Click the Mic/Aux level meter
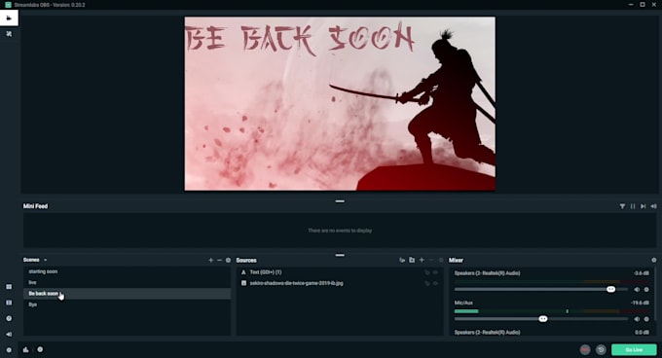662x358 pixels. pyautogui.click(x=551, y=311)
